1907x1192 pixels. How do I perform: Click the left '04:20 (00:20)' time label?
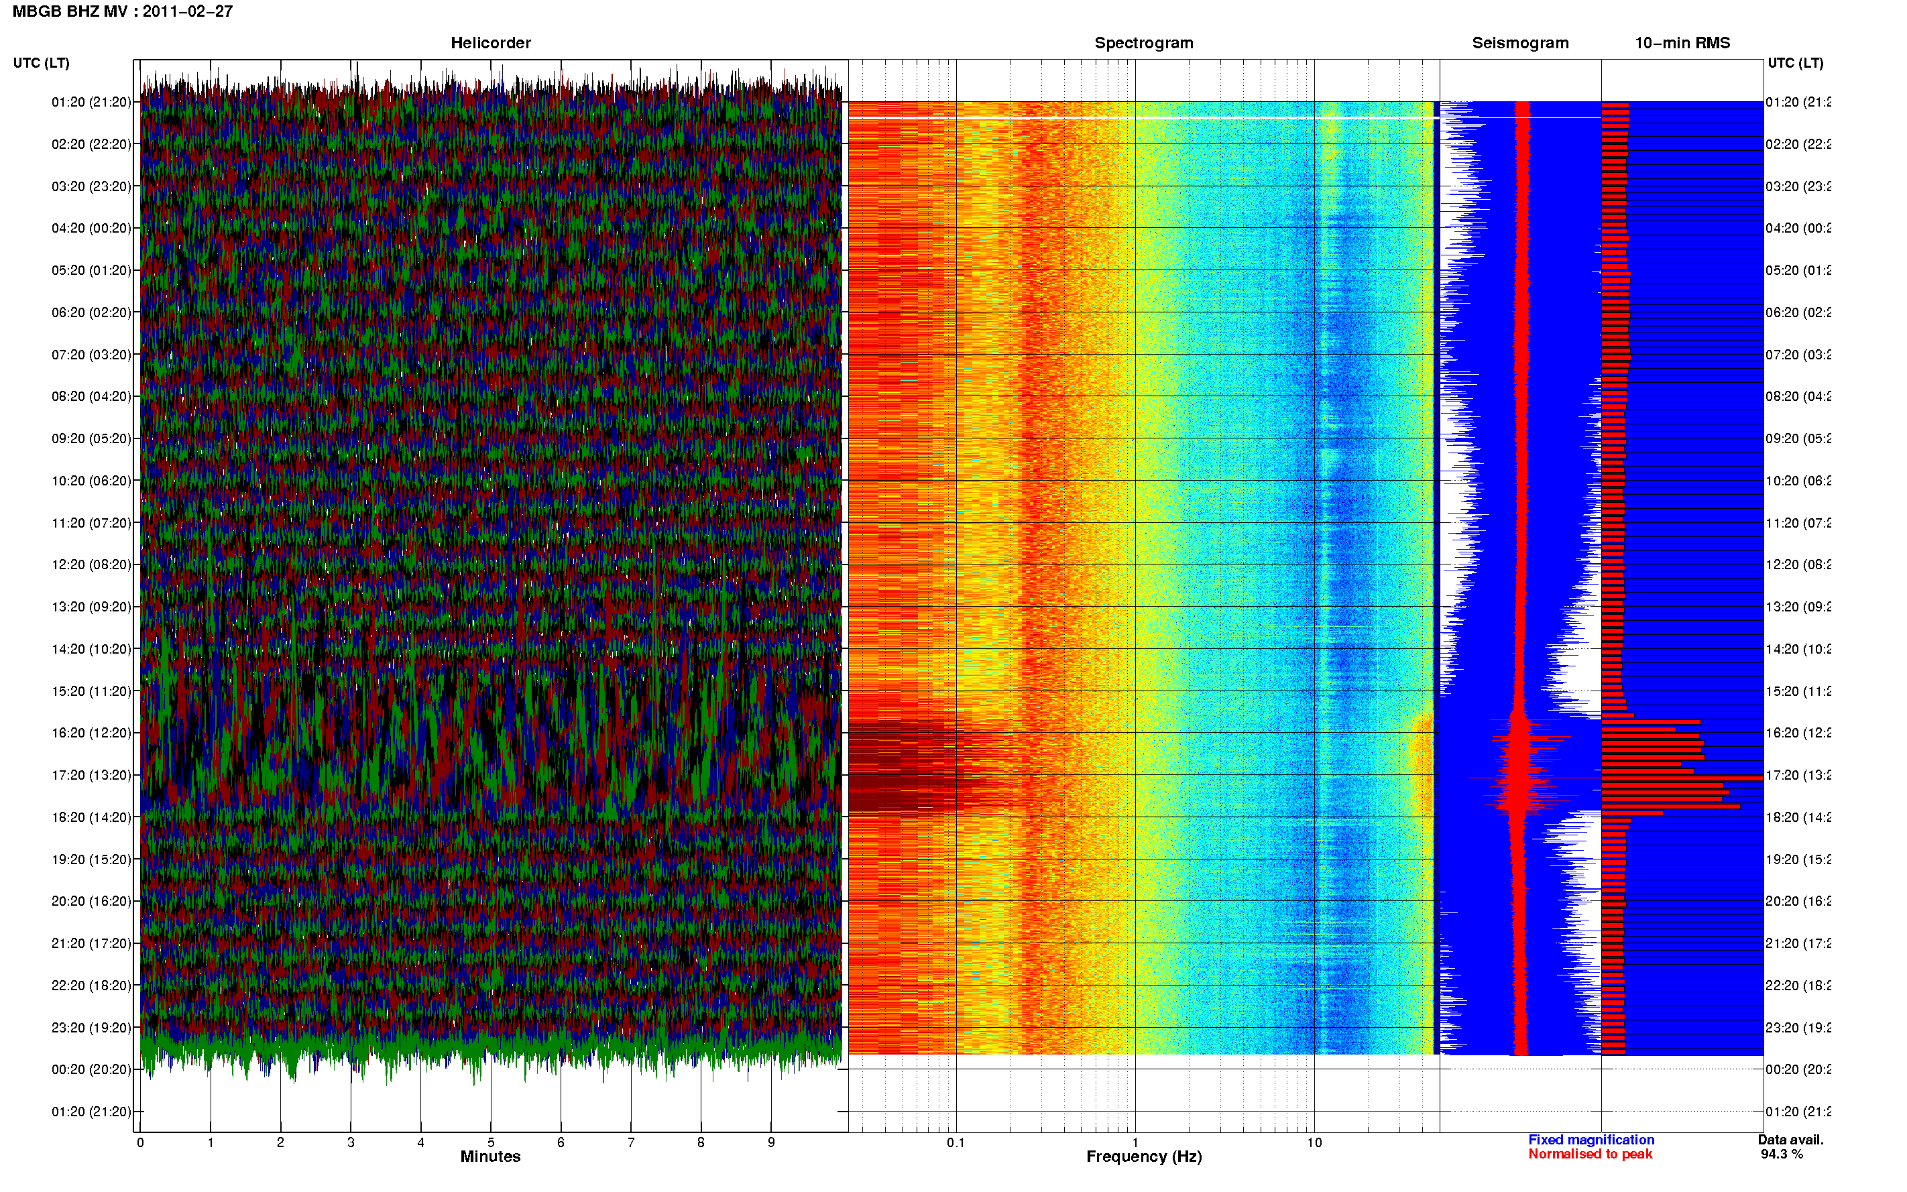[x=91, y=228]
